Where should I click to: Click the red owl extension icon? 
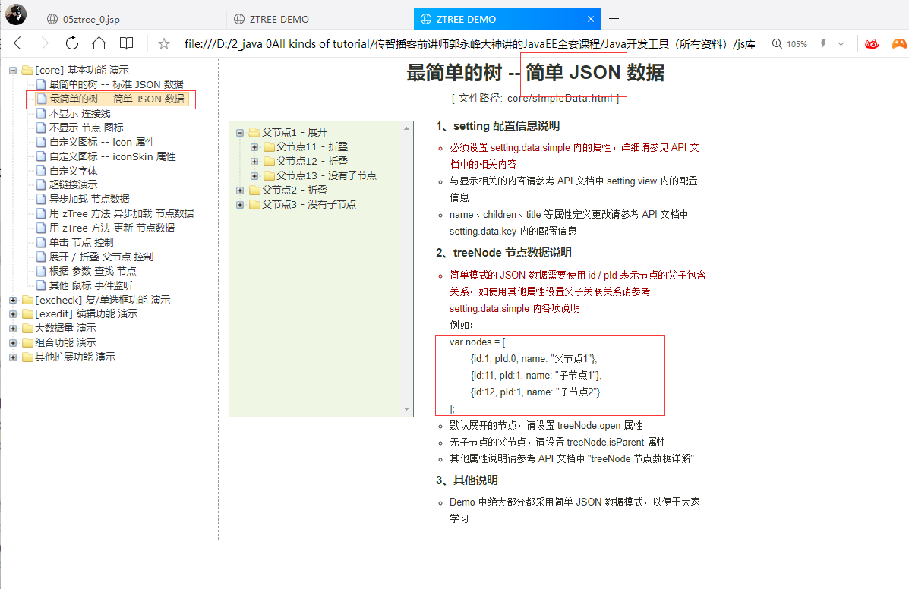pyautogui.click(x=872, y=43)
